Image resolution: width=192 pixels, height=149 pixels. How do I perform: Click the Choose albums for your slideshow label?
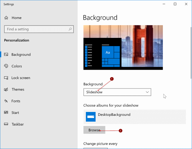coord(111,105)
